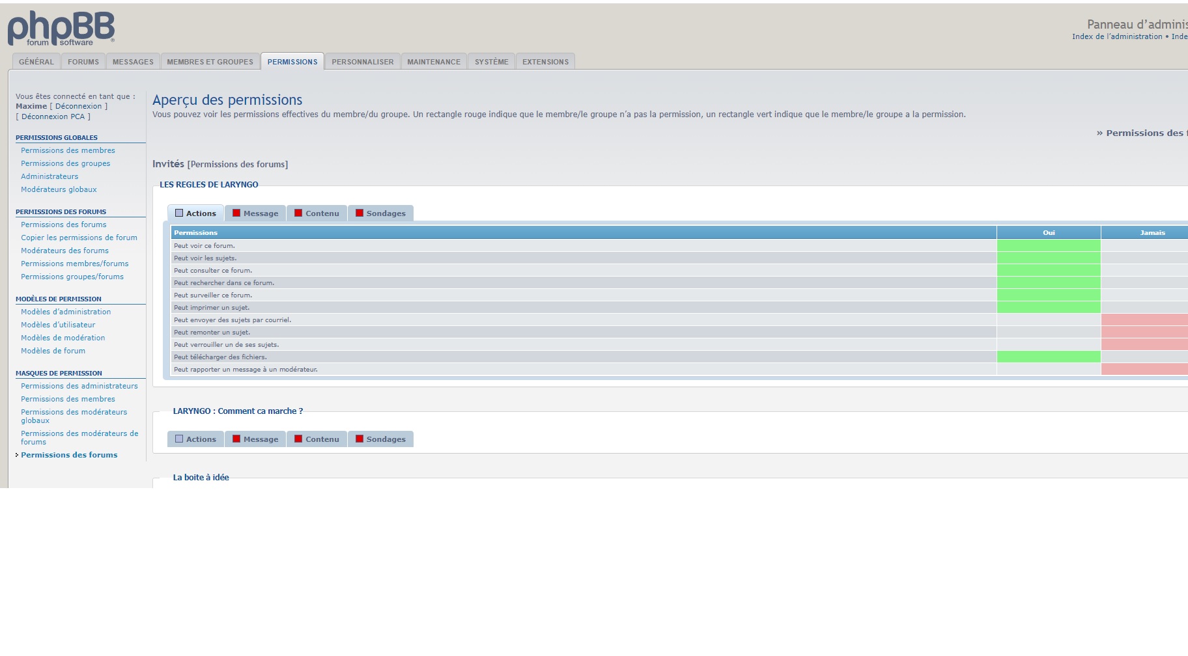Click the green Oui cell for Peut voir ce forum
1188x656 pixels.
click(x=1048, y=245)
